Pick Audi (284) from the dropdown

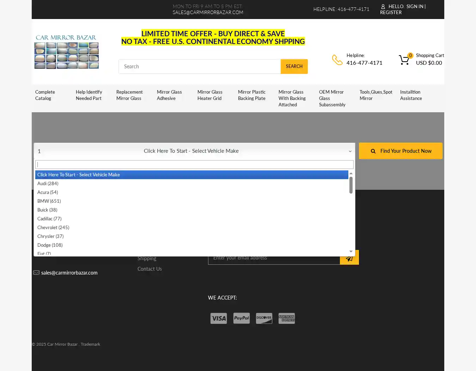click(x=48, y=183)
